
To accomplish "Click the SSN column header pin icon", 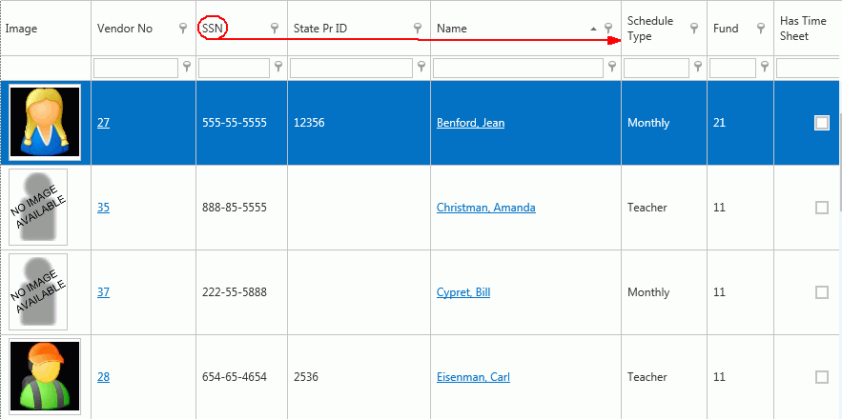I will [275, 29].
